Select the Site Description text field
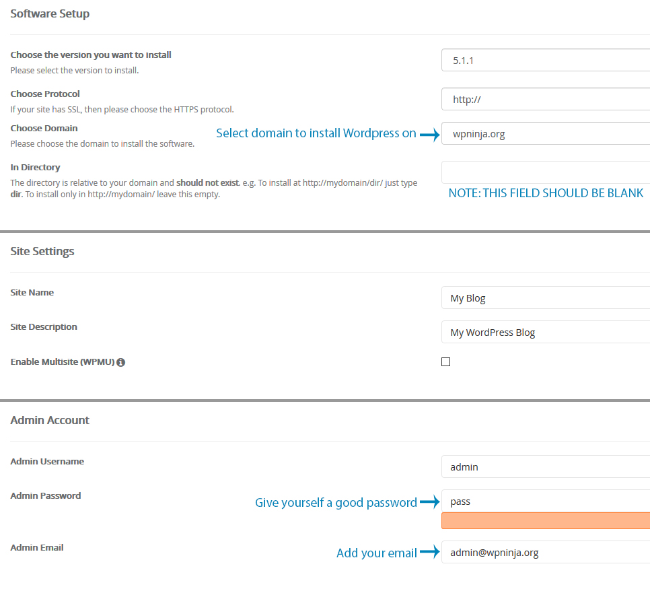 coord(545,333)
